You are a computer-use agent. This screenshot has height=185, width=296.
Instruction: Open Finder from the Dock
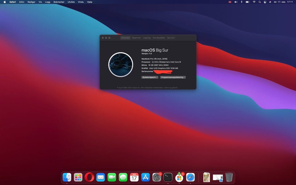pyautogui.click(x=67, y=177)
